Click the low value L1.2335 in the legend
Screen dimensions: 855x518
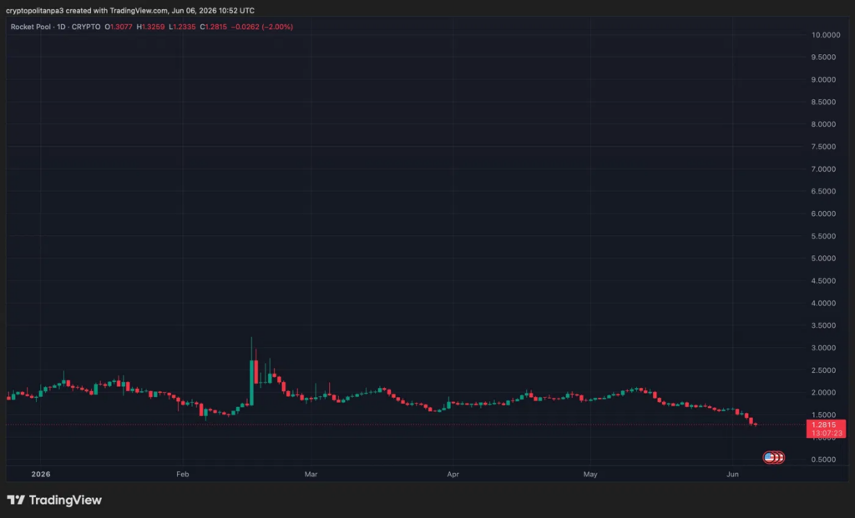click(x=182, y=27)
